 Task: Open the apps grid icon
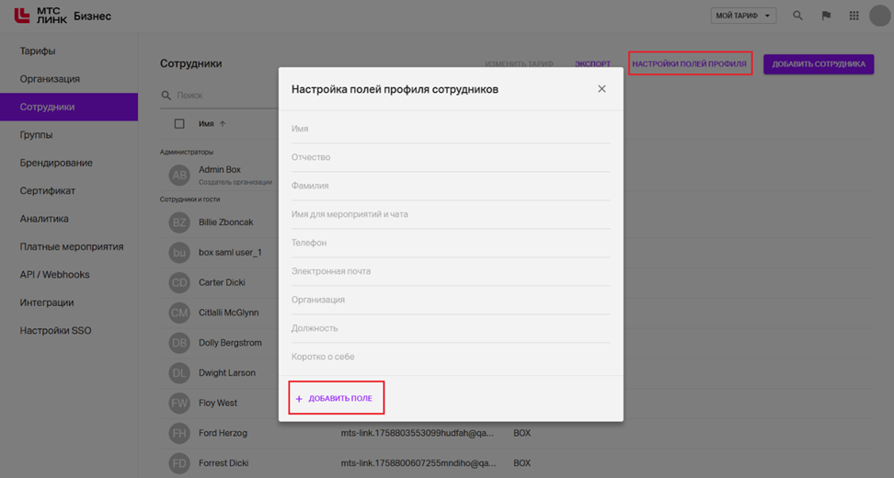pos(854,16)
